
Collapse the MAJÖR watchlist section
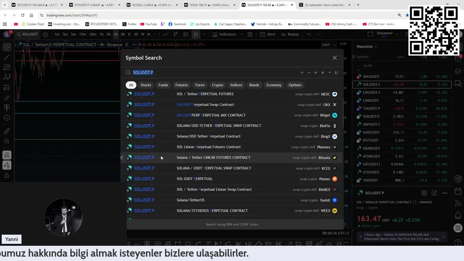point(359,66)
